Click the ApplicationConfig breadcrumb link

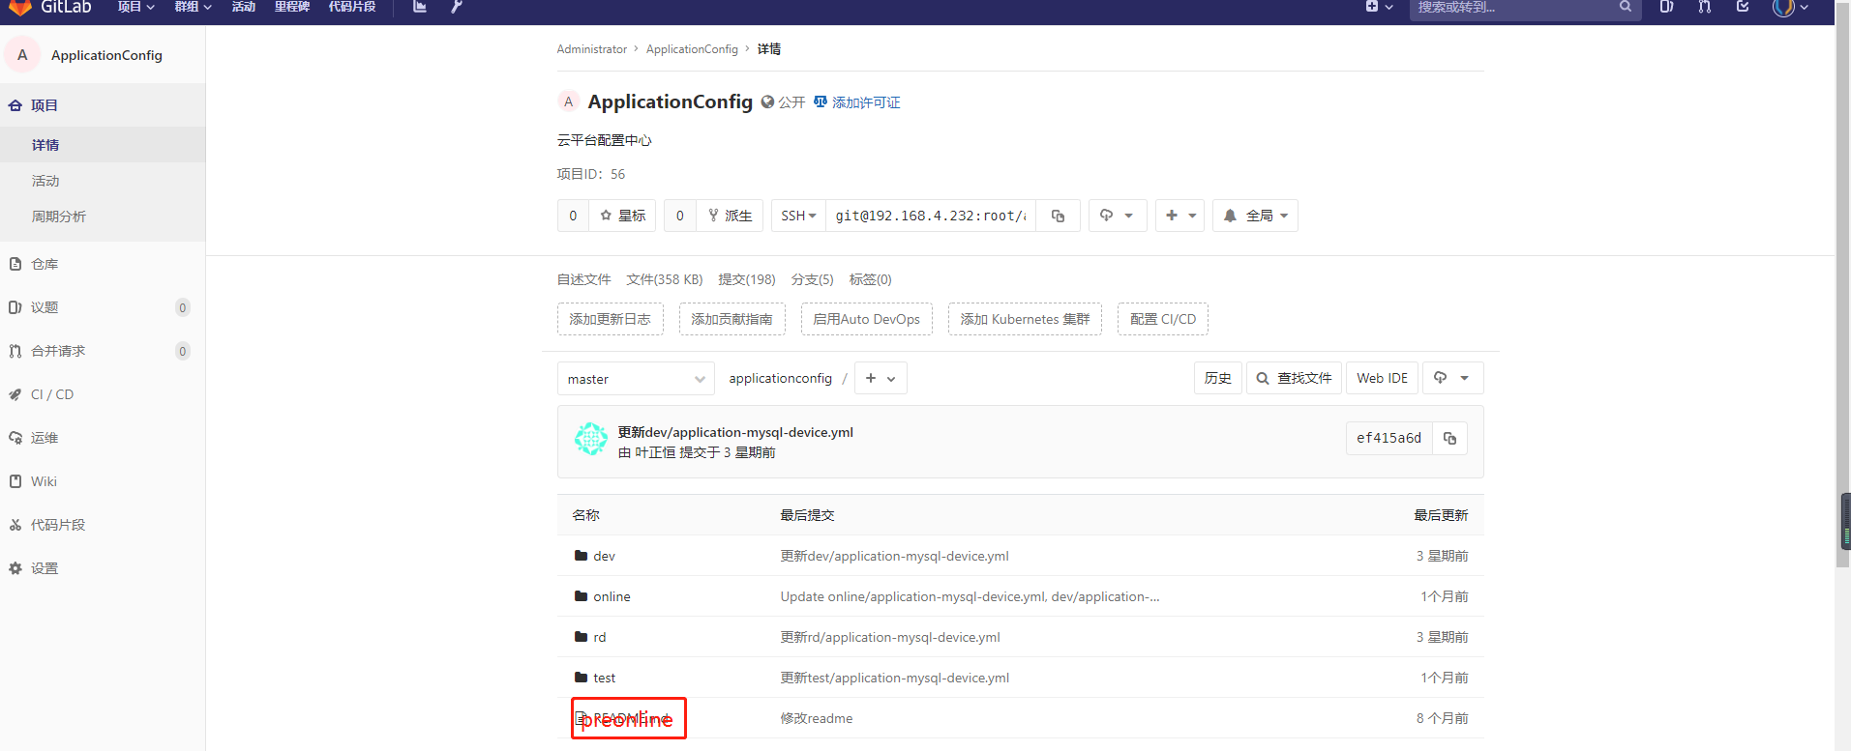pos(692,49)
